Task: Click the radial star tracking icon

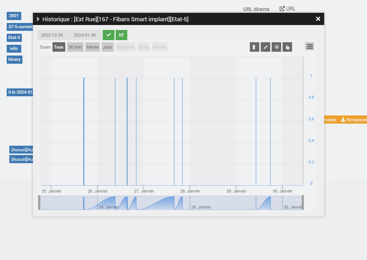Action: click(x=276, y=47)
